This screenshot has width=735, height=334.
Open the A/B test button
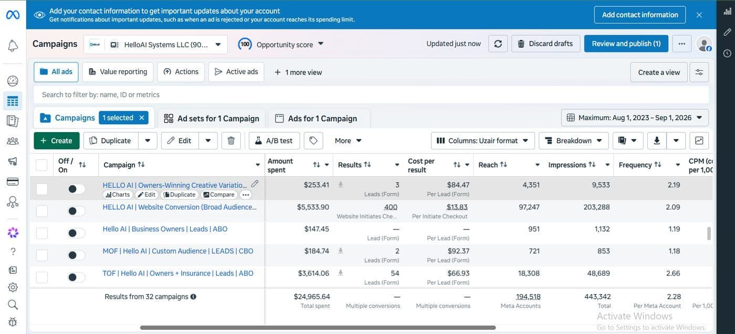(x=274, y=141)
